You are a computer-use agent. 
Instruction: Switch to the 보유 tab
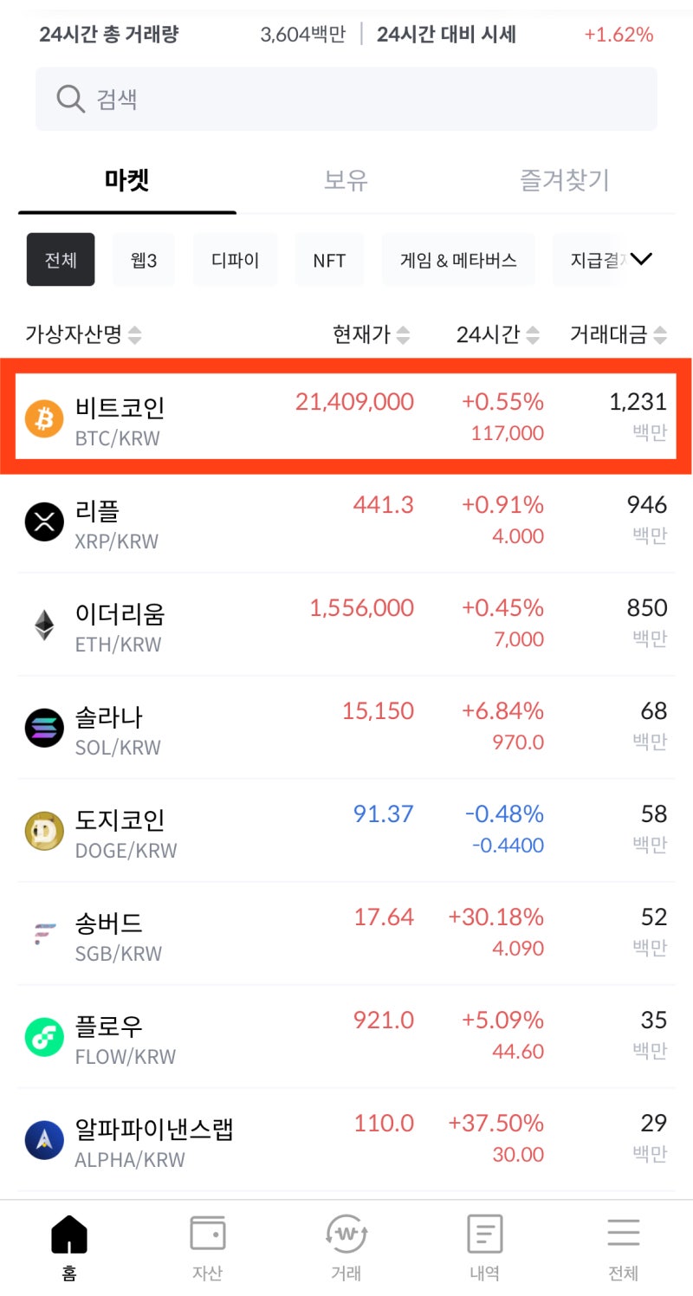[x=346, y=180]
